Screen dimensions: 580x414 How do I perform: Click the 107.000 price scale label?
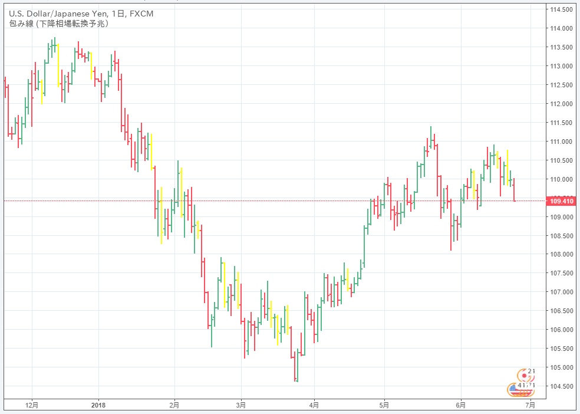(x=561, y=293)
